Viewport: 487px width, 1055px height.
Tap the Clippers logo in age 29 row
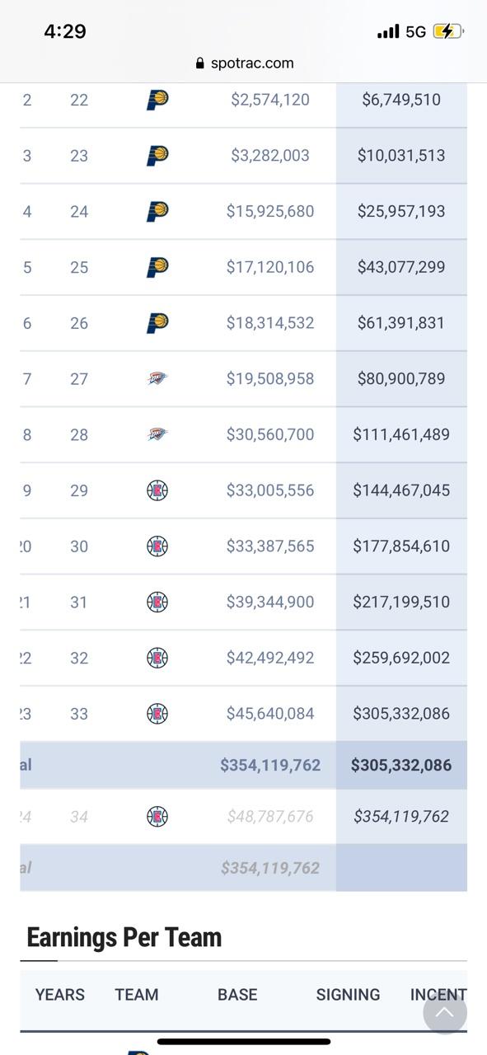157,490
